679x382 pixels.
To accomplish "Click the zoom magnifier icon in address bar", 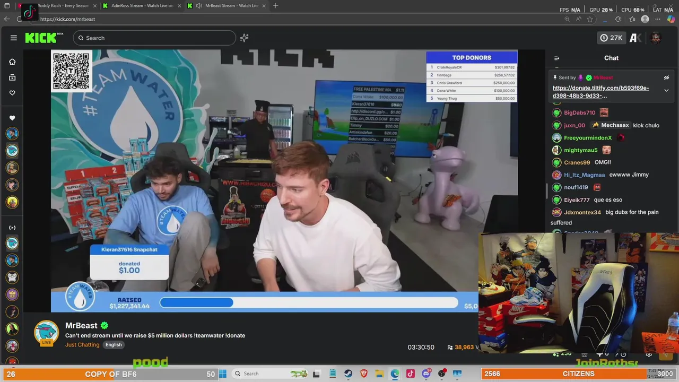I will click(567, 19).
